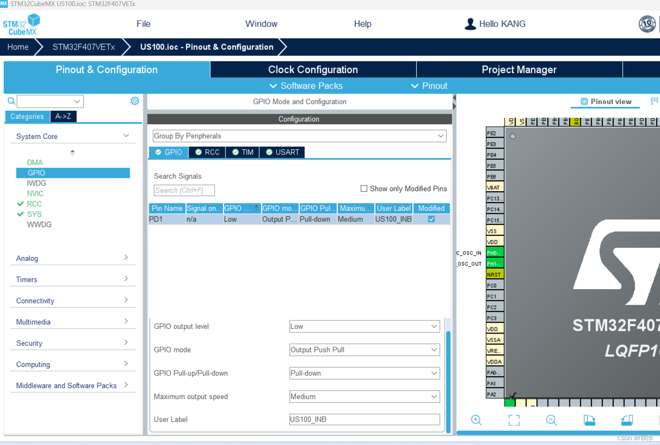Click the pin PE3 on the chip
This screenshot has width=660, height=445.
495,144
